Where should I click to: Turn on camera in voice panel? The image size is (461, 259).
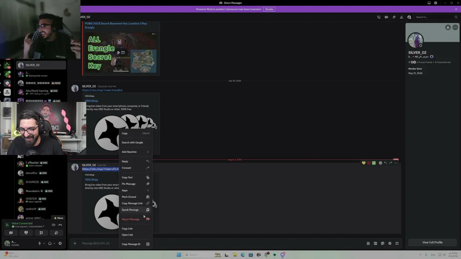(11, 233)
